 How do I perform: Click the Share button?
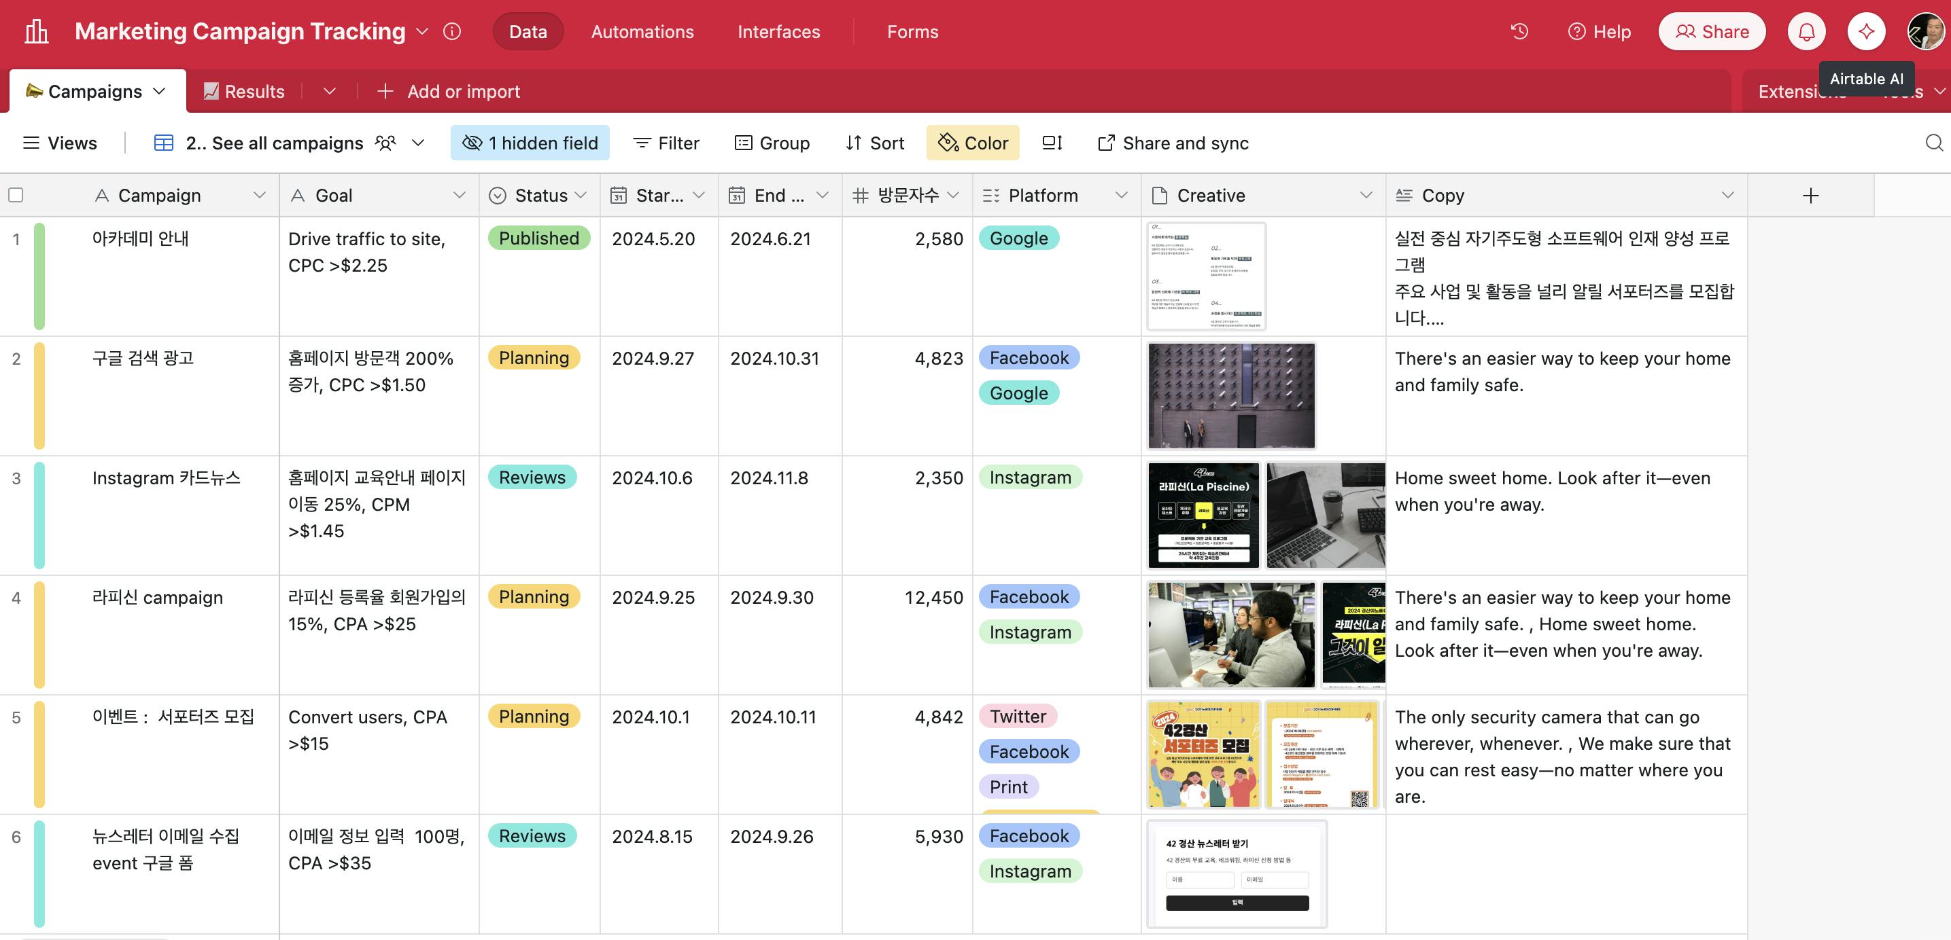(1712, 32)
